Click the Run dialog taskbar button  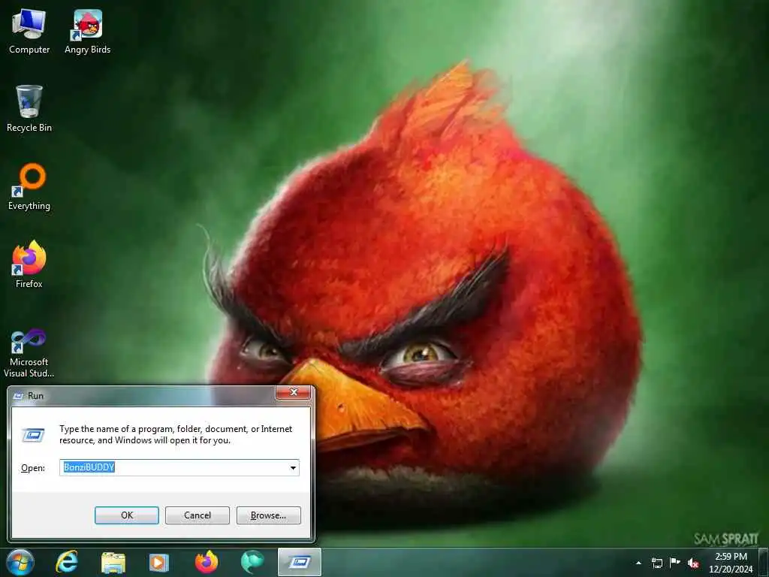[299, 562]
